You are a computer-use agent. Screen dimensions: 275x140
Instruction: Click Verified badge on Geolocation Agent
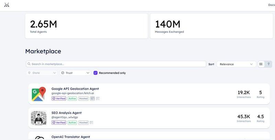tap(59, 99)
